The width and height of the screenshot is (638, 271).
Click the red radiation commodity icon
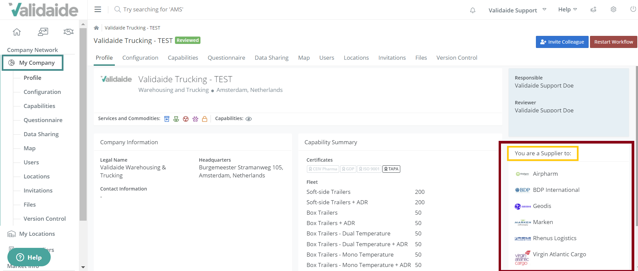tap(186, 119)
